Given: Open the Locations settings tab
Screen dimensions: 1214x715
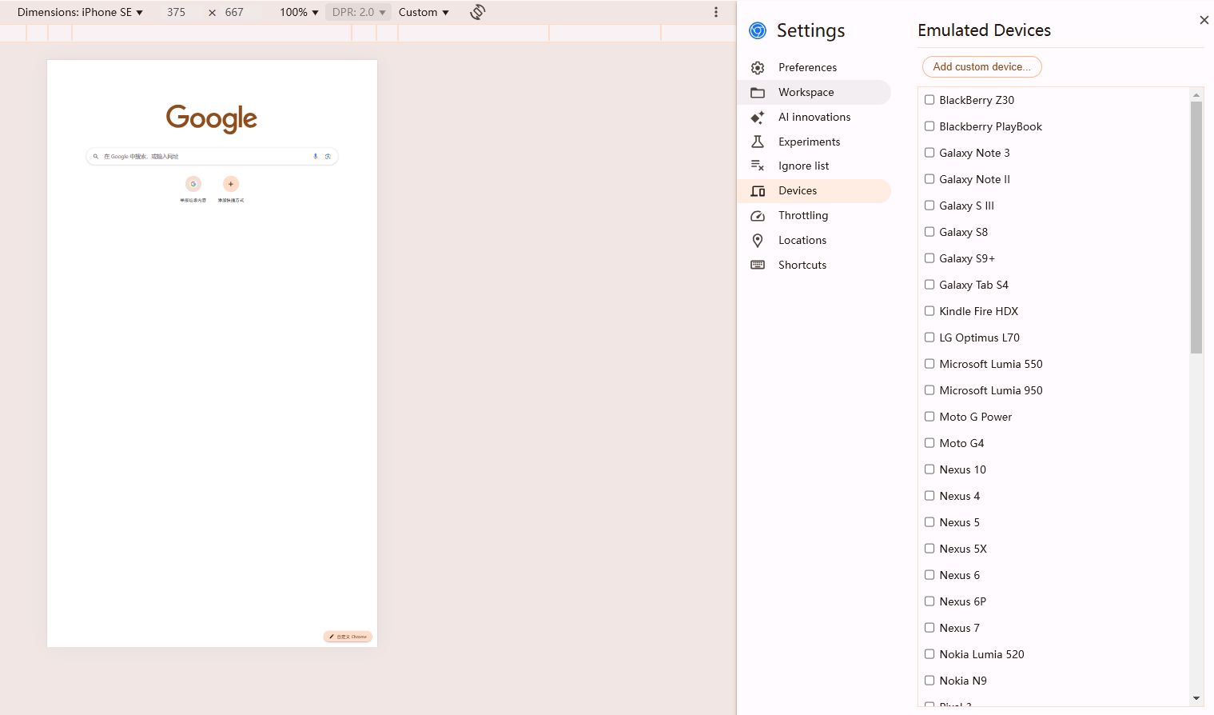Looking at the screenshot, I should click(814, 241).
